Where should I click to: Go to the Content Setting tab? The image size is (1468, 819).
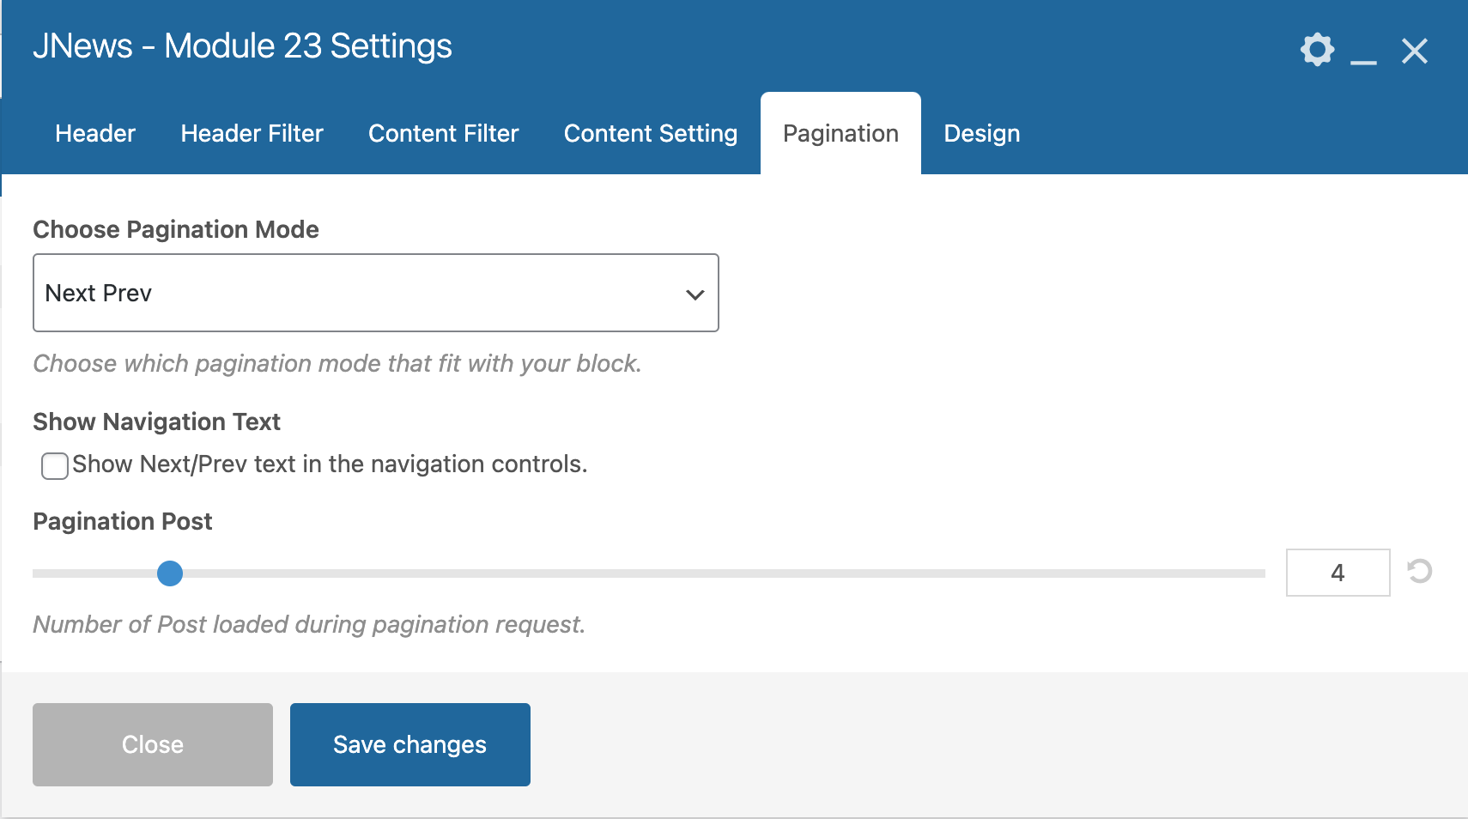coord(651,133)
